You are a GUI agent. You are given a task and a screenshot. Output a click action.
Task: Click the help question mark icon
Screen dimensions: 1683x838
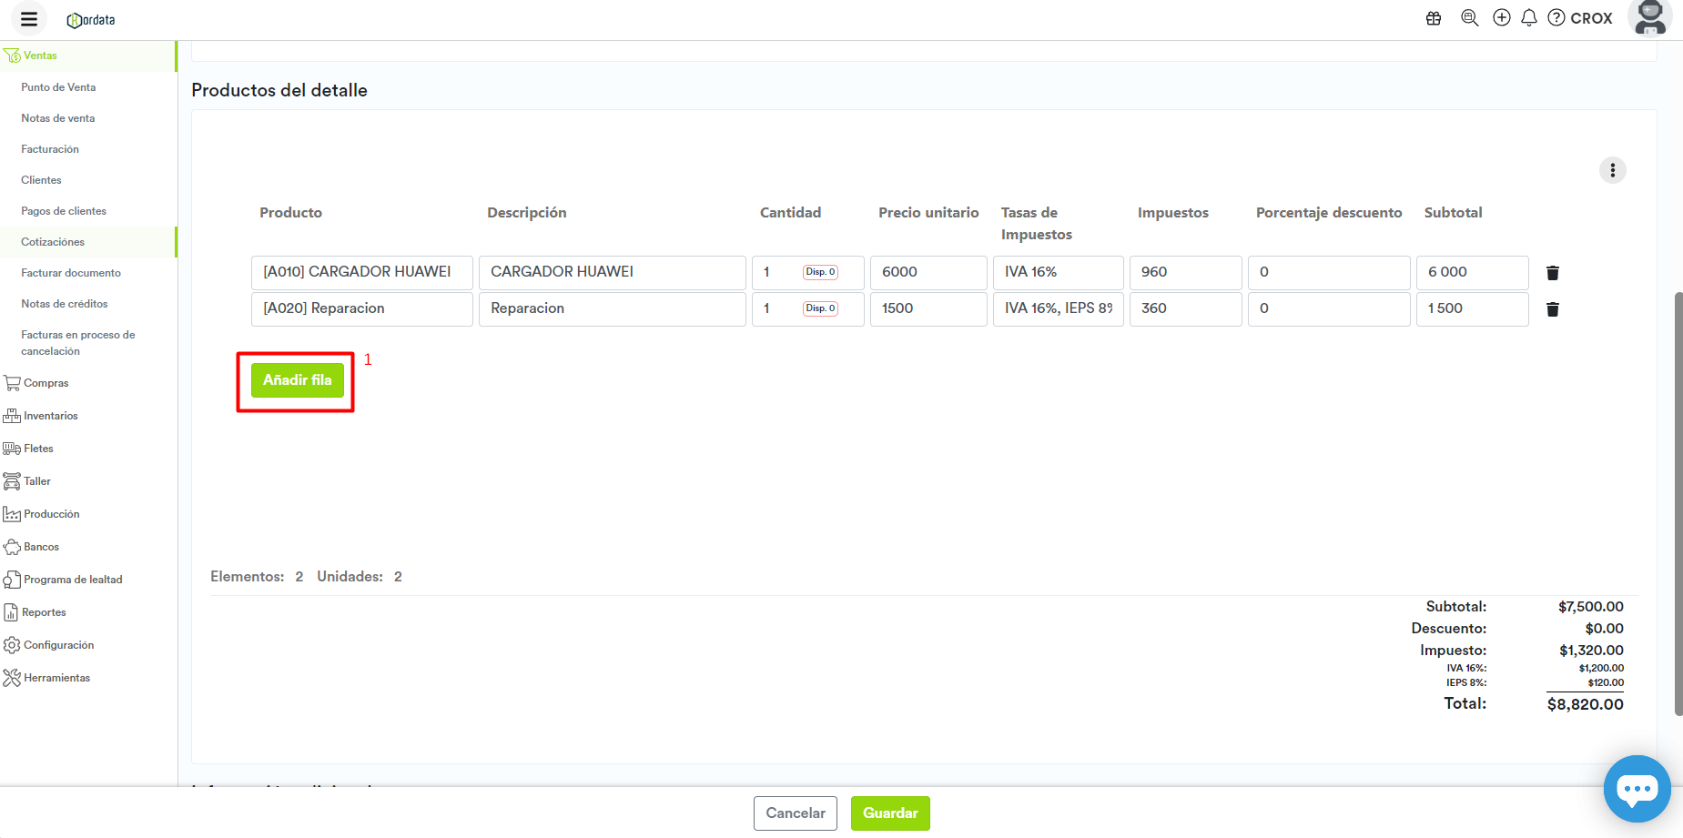[x=1556, y=18]
